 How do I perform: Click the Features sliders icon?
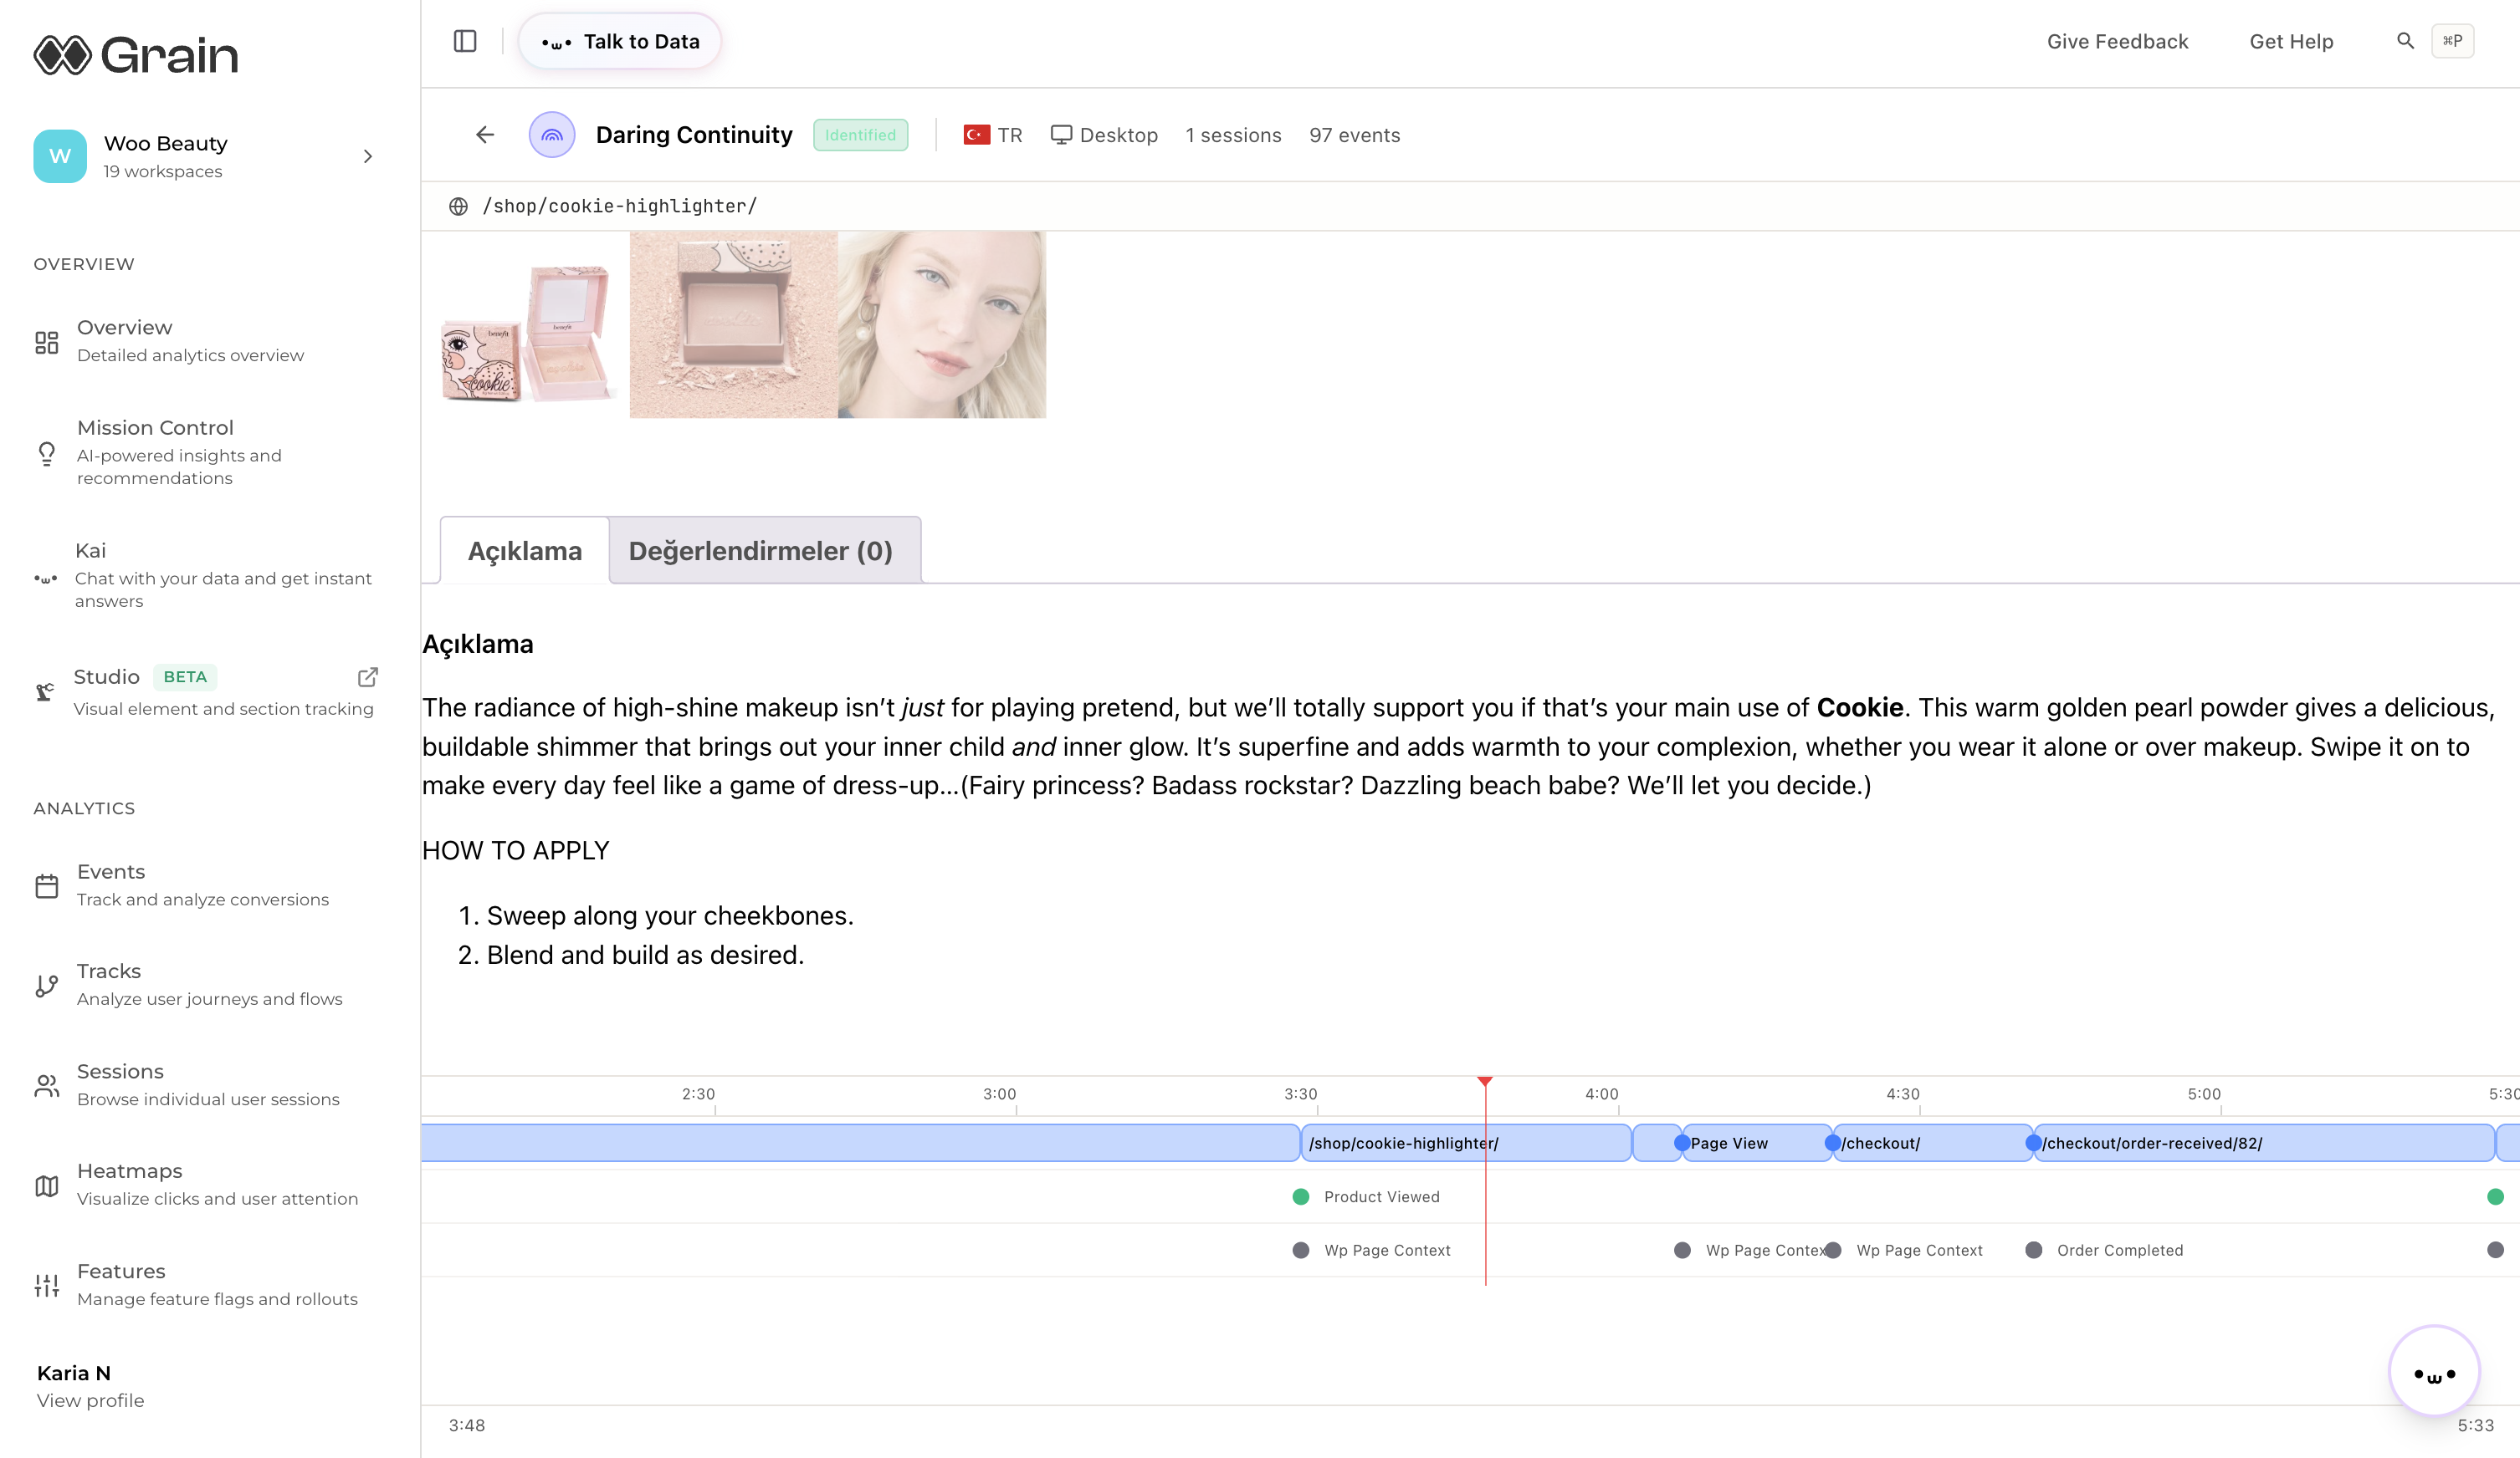[47, 1285]
